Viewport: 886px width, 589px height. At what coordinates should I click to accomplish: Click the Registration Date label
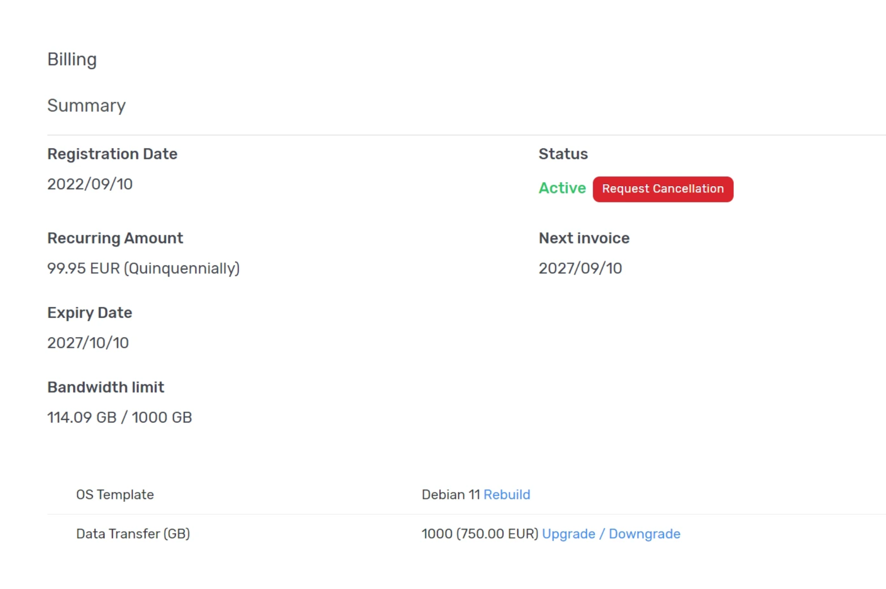pos(112,154)
